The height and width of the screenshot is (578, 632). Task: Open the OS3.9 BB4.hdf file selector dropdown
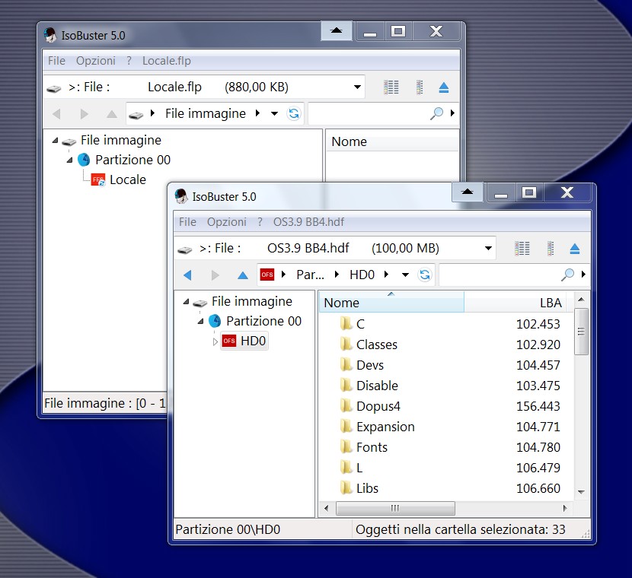point(488,249)
